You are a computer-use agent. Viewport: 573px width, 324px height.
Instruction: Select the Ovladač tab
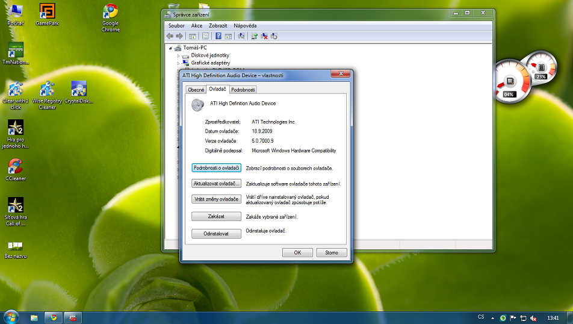(x=217, y=89)
